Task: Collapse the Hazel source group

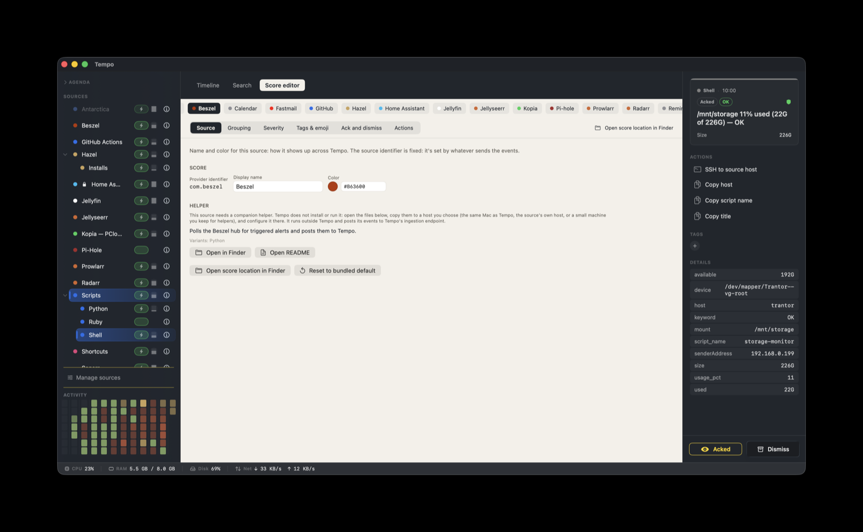Action: coord(65,154)
